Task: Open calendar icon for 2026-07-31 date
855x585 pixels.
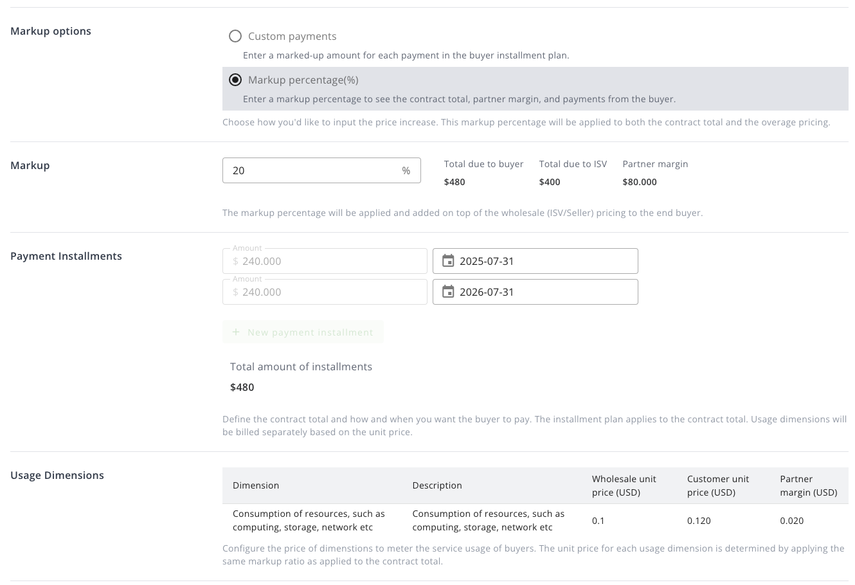Action: pyautogui.click(x=448, y=292)
